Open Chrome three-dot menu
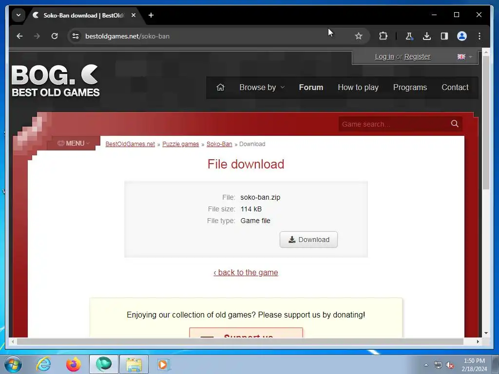Viewport: 499px width, 374px height. [480, 36]
